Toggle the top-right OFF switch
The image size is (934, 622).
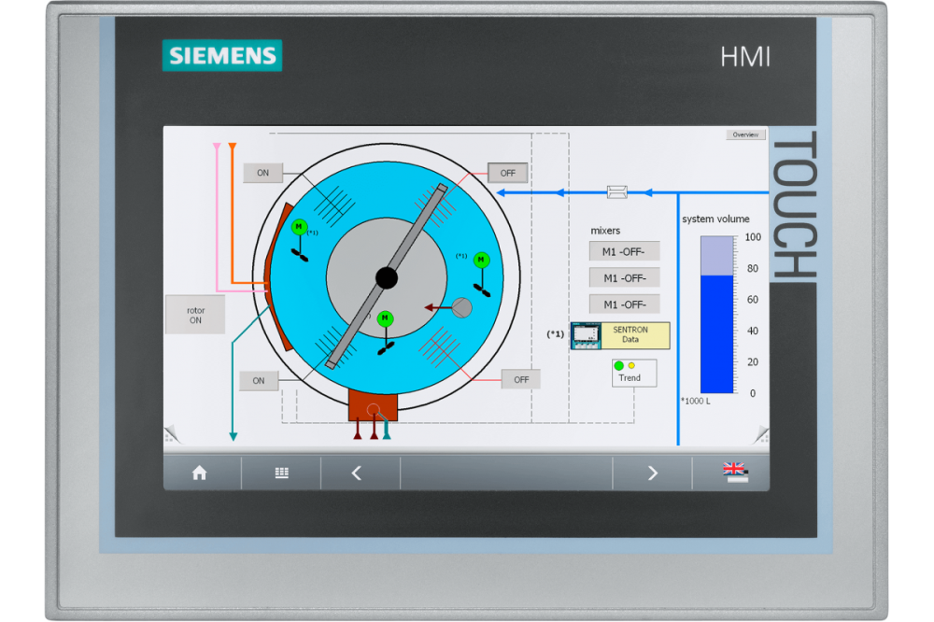[x=507, y=173]
